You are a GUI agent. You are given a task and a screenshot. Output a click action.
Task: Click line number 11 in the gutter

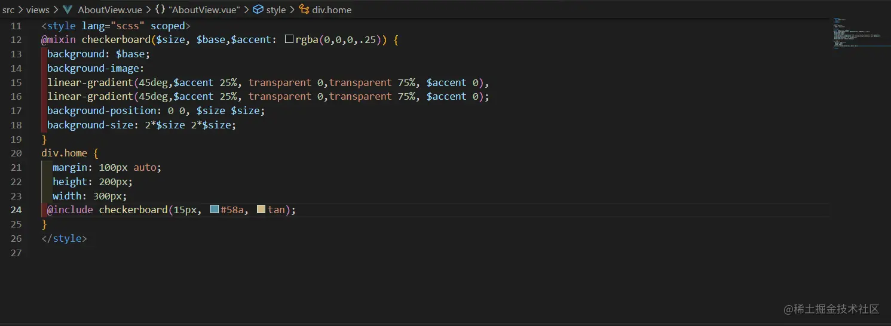pyautogui.click(x=16, y=26)
